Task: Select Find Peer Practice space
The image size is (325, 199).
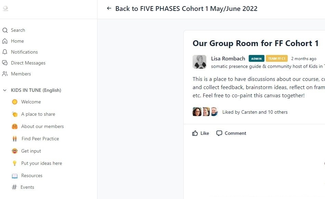Action: coord(40,139)
